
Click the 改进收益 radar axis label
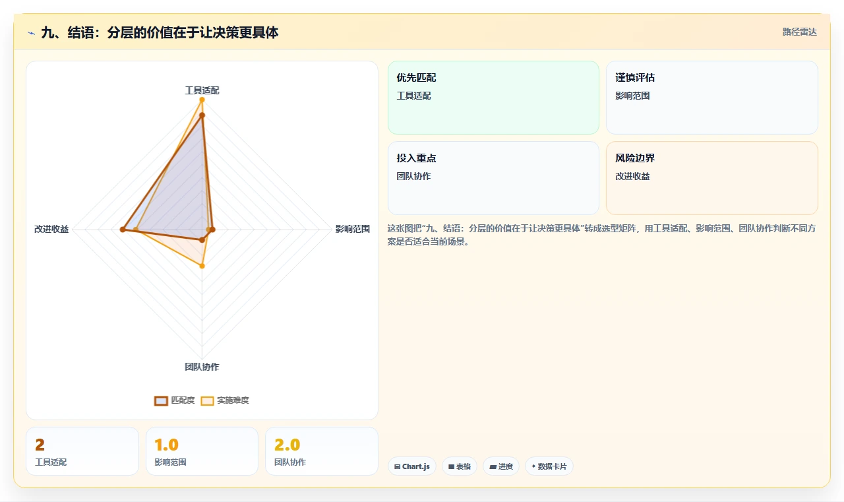click(51, 230)
